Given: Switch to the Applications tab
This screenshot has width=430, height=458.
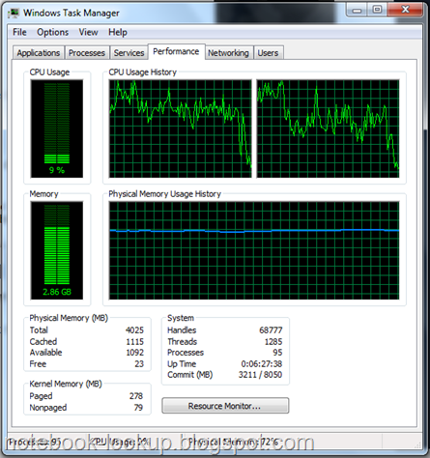Looking at the screenshot, I should (x=39, y=53).
